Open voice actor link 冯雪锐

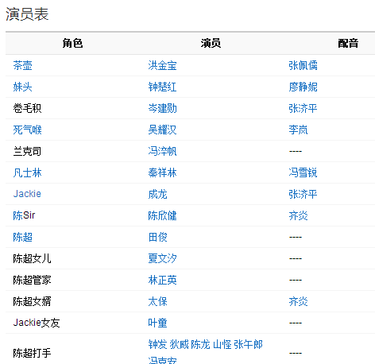point(303,172)
